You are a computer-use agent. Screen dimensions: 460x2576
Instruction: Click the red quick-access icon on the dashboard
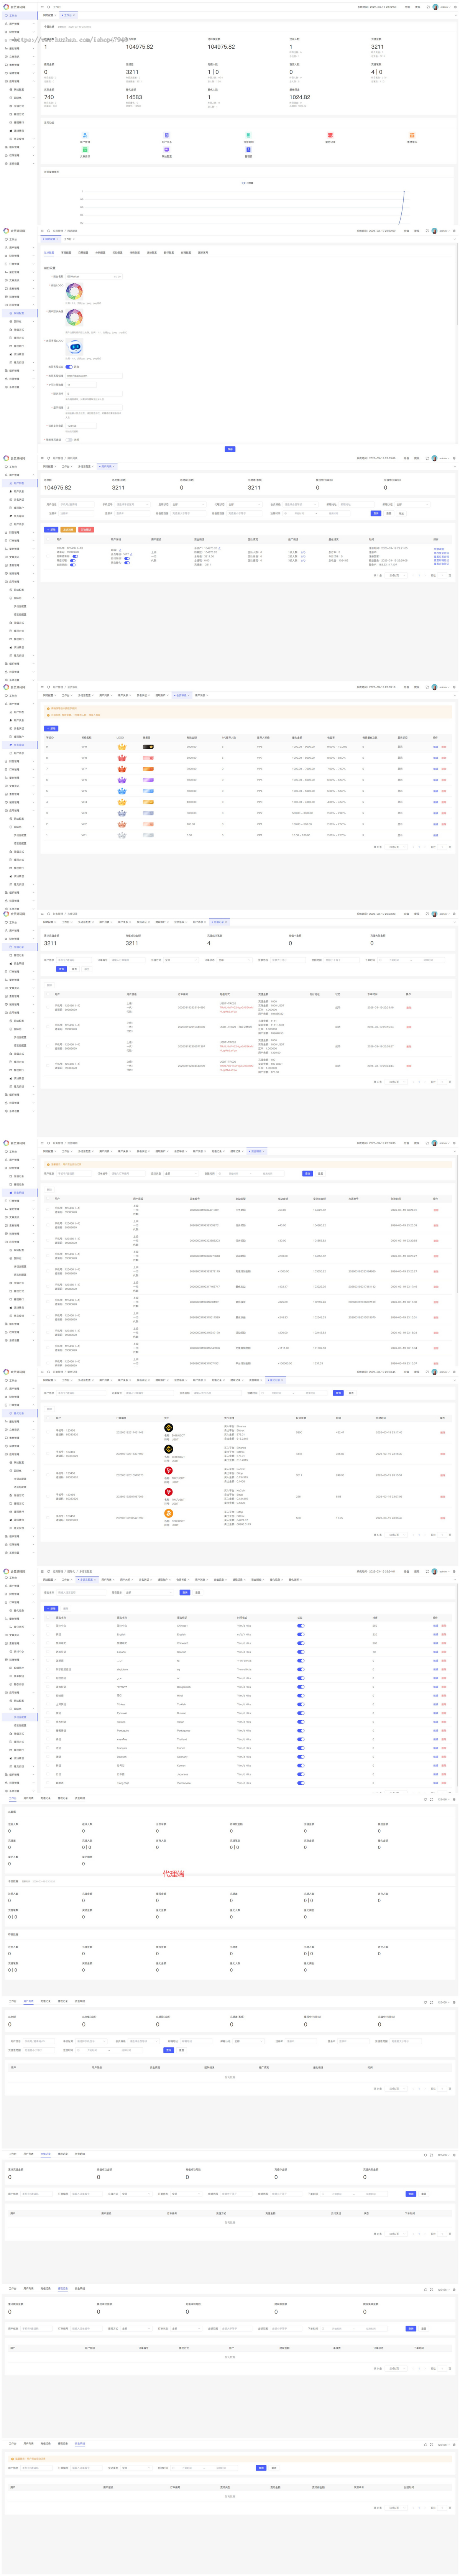pyautogui.click(x=330, y=135)
